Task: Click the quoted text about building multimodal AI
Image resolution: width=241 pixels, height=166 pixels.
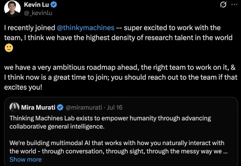Action: coord(118,147)
